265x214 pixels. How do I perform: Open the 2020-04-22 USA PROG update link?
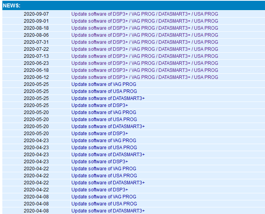point(104,176)
